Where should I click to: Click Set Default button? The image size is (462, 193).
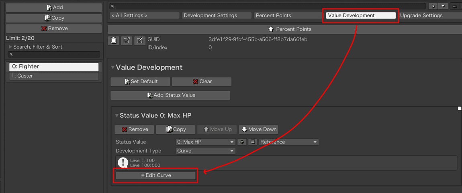click(140, 82)
